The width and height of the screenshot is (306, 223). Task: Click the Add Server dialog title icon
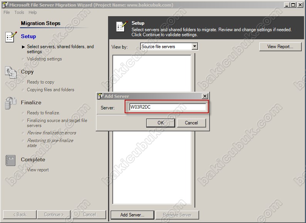pos(100,96)
